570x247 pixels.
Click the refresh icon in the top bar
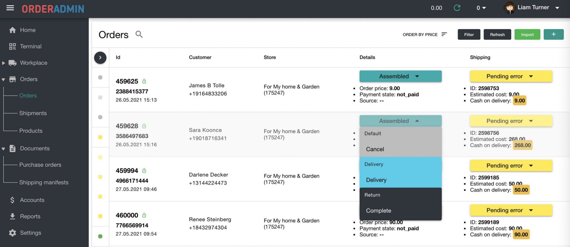[x=457, y=8]
